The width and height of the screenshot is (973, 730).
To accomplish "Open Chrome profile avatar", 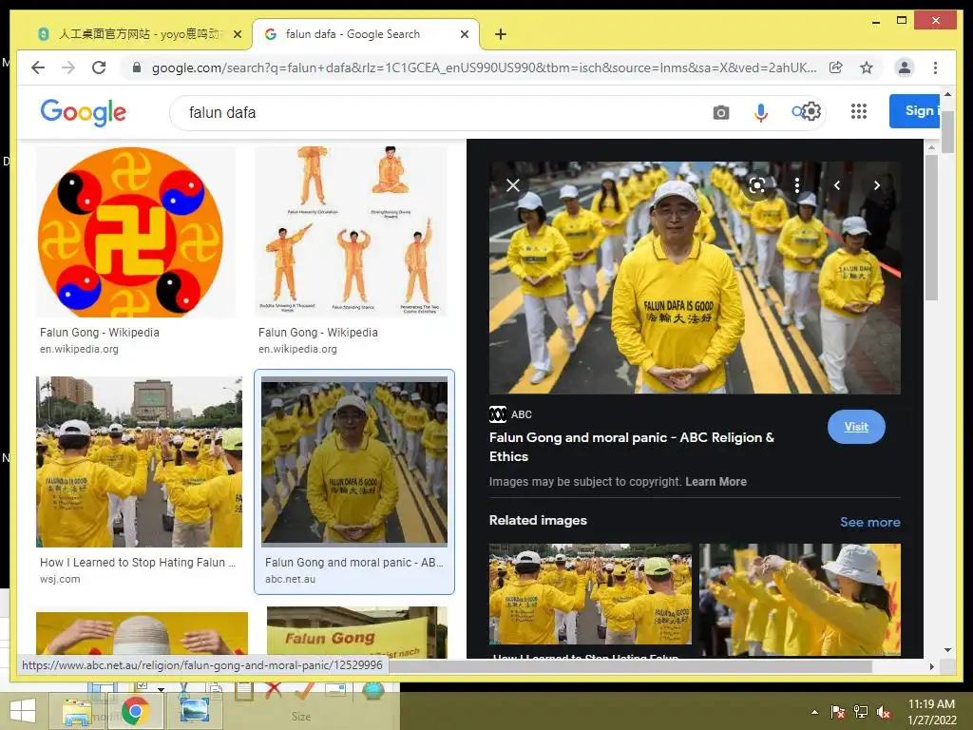I will click(x=905, y=67).
